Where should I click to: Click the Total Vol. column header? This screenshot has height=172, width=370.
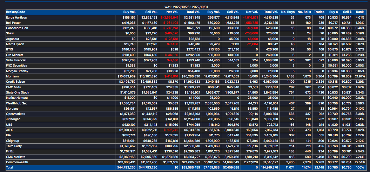(x=271, y=12)
